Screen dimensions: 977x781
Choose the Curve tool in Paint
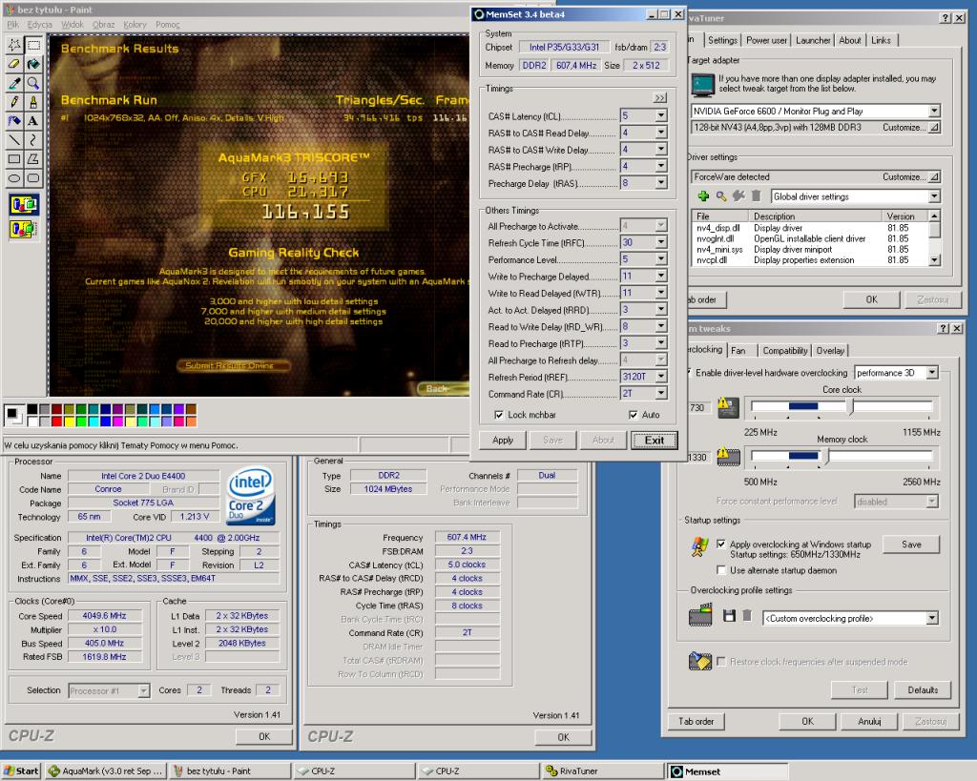point(33,140)
